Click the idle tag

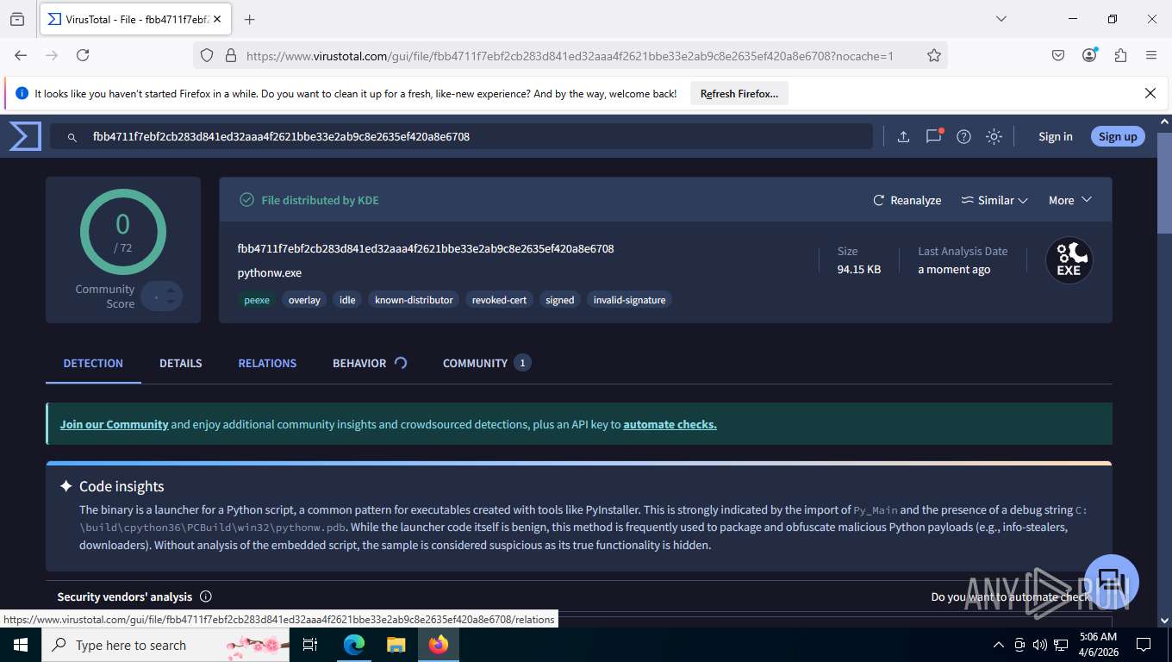[x=347, y=300]
